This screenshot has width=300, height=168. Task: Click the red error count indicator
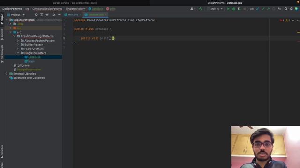[282, 21]
